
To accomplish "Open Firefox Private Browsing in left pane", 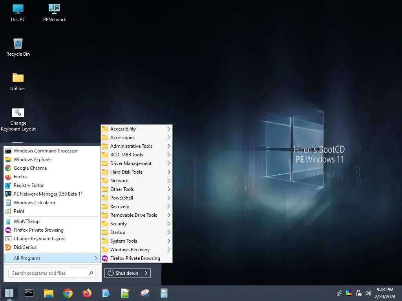I will 52,230.
